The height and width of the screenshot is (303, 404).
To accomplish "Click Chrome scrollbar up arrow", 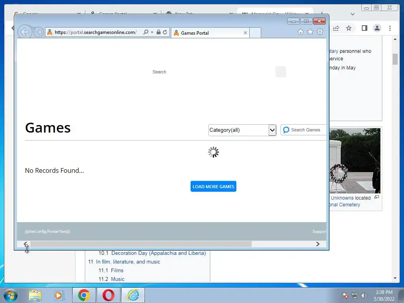I will tap(395, 39).
